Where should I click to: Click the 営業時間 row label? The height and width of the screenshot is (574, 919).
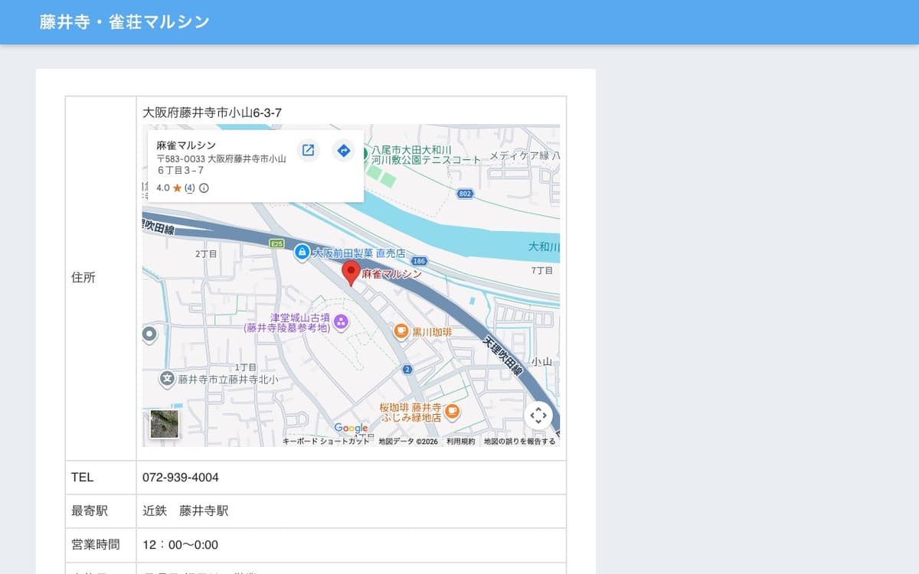coord(96,545)
